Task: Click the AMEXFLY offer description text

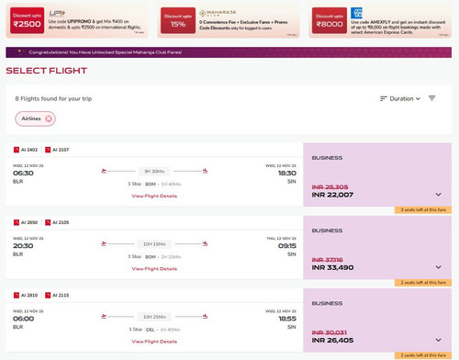Action: tap(398, 27)
